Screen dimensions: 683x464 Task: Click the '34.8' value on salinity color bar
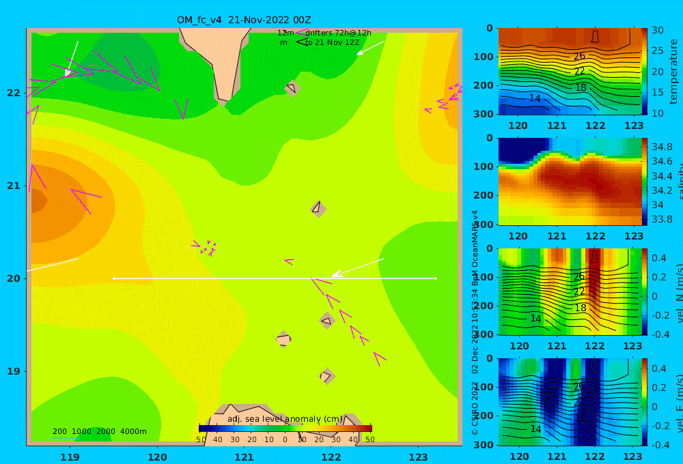pyautogui.click(x=662, y=147)
